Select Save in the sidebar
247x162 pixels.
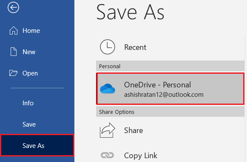[29, 124]
